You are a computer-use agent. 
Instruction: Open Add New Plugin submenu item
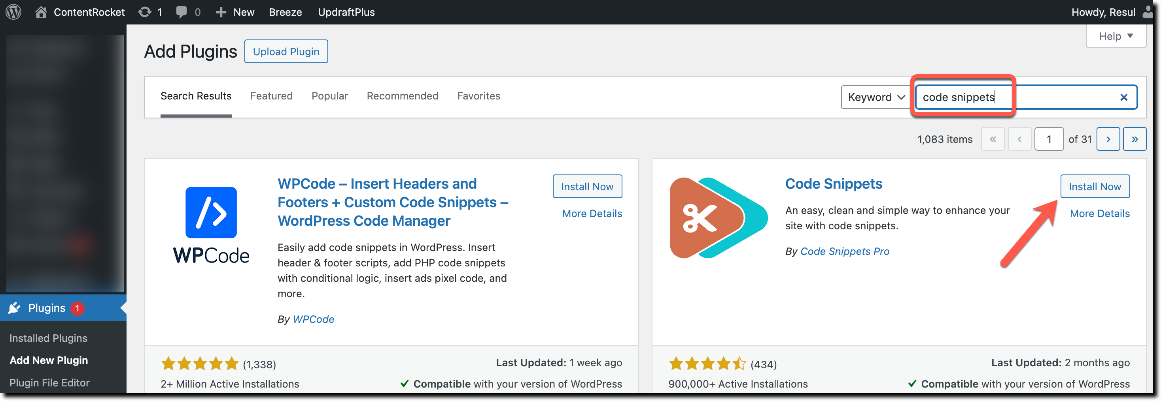pyautogui.click(x=49, y=360)
